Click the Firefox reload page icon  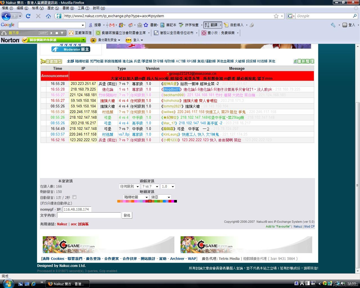pos(28,16)
